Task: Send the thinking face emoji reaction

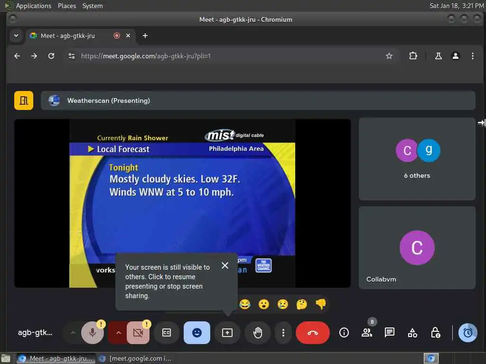Action: tap(301, 304)
